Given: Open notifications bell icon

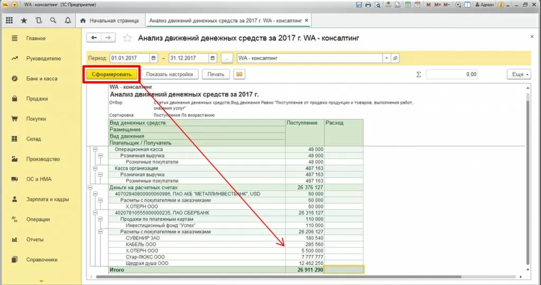Looking at the screenshot, I should tap(68, 21).
